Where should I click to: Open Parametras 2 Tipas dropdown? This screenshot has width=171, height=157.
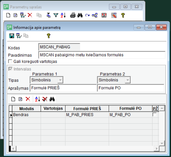pyautogui.click(x=128, y=80)
